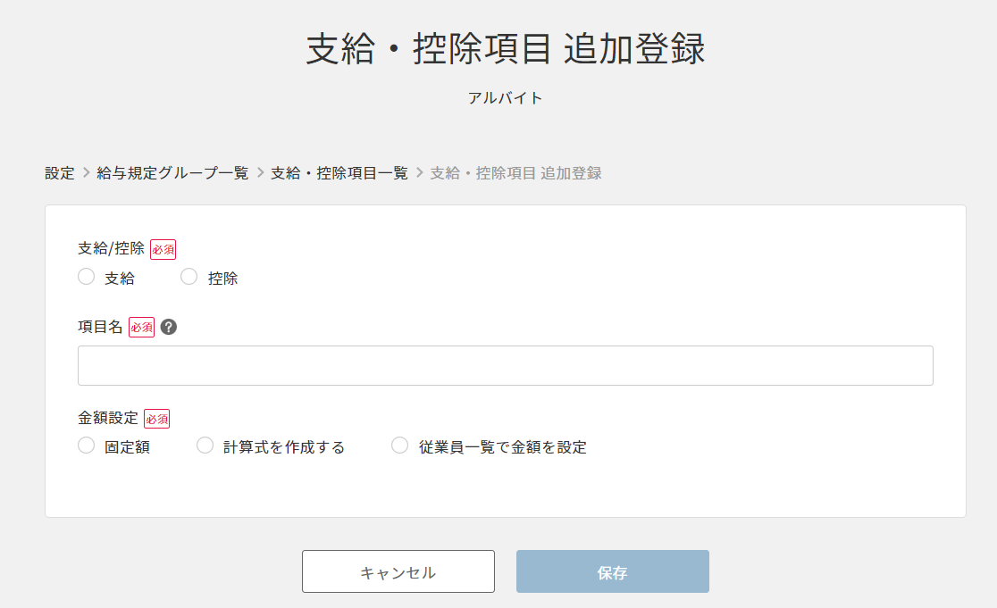
Task: Select the 控除 radio button
Action: [x=189, y=277]
